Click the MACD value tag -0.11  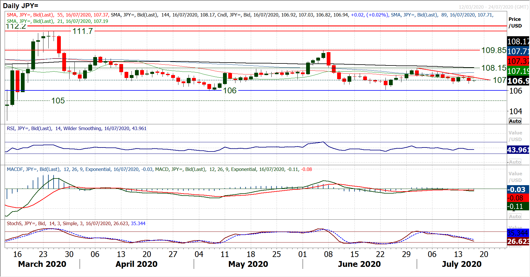pyautogui.click(x=518, y=206)
